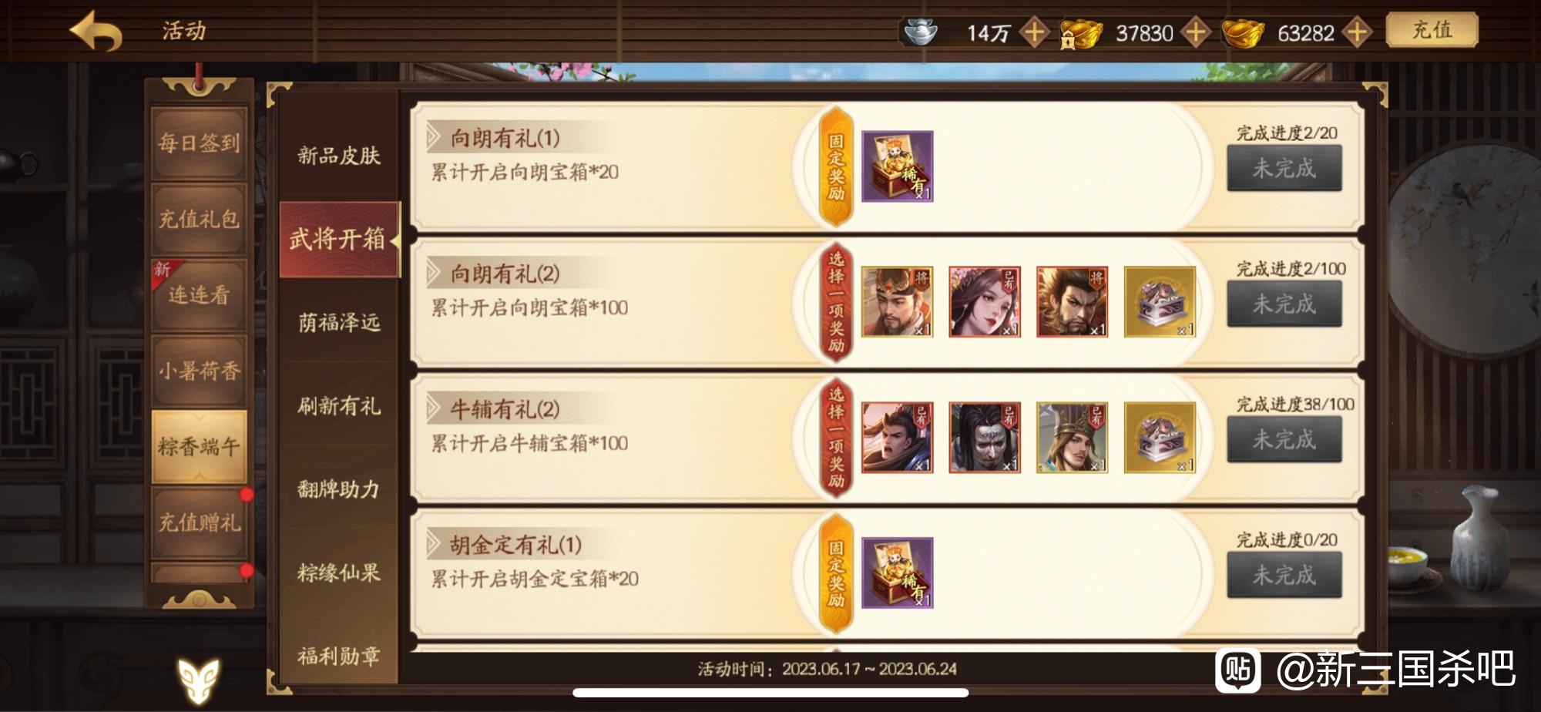Open the 连连看 activity marked new
Viewport: 1541px width, 712px height.
[x=199, y=294]
